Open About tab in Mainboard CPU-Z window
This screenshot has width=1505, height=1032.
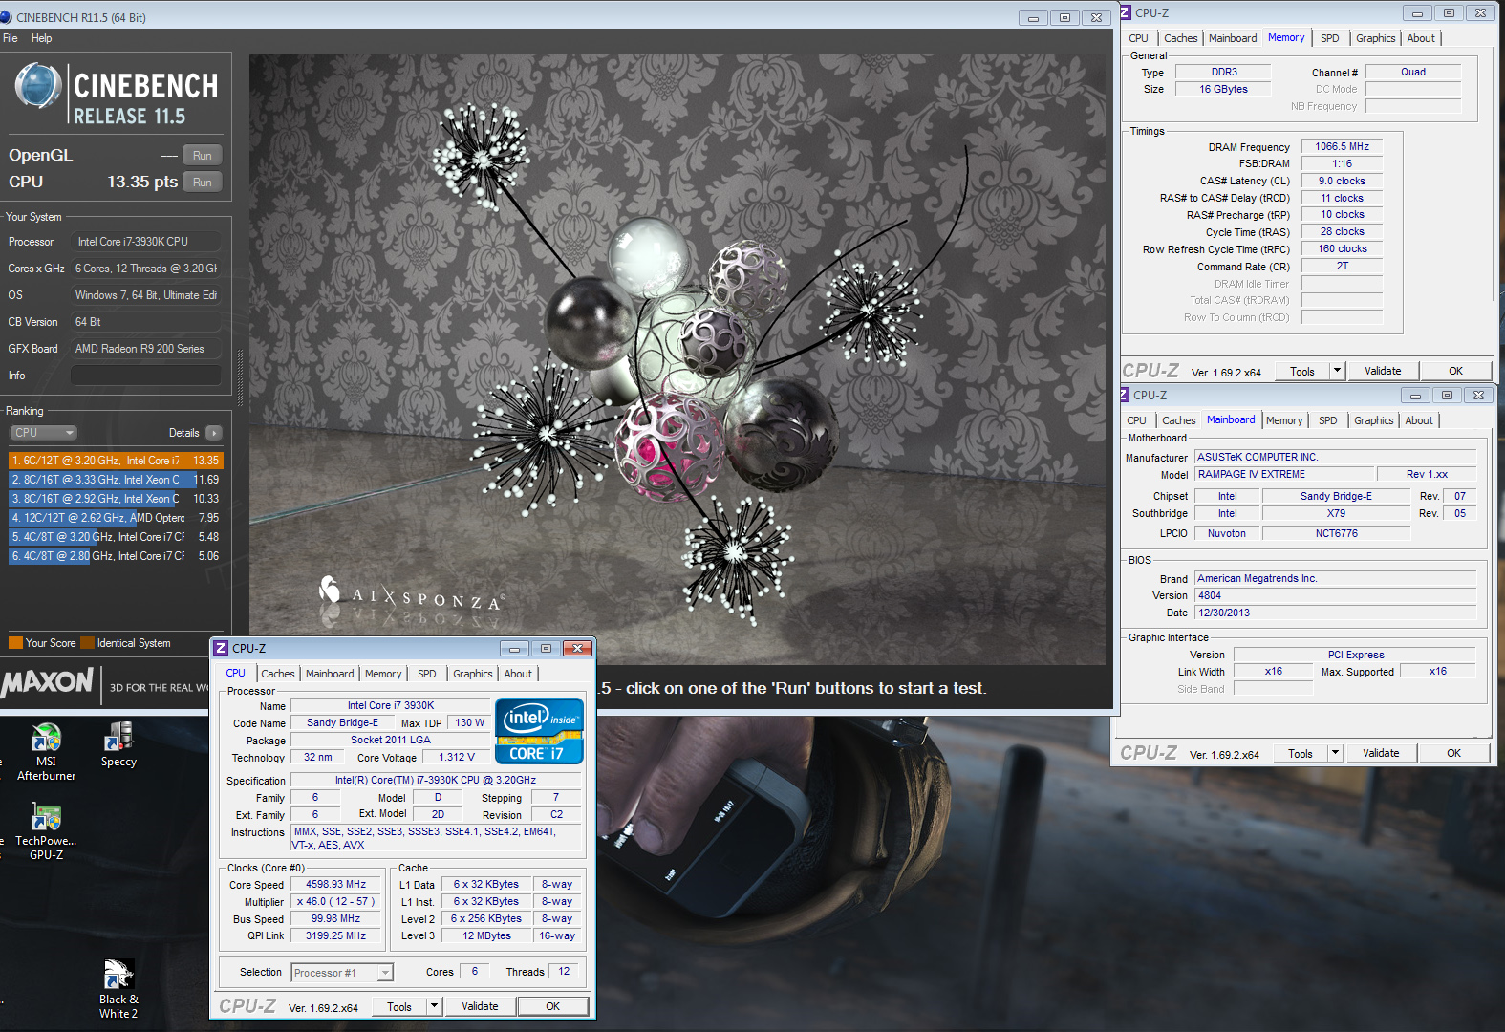click(1419, 420)
